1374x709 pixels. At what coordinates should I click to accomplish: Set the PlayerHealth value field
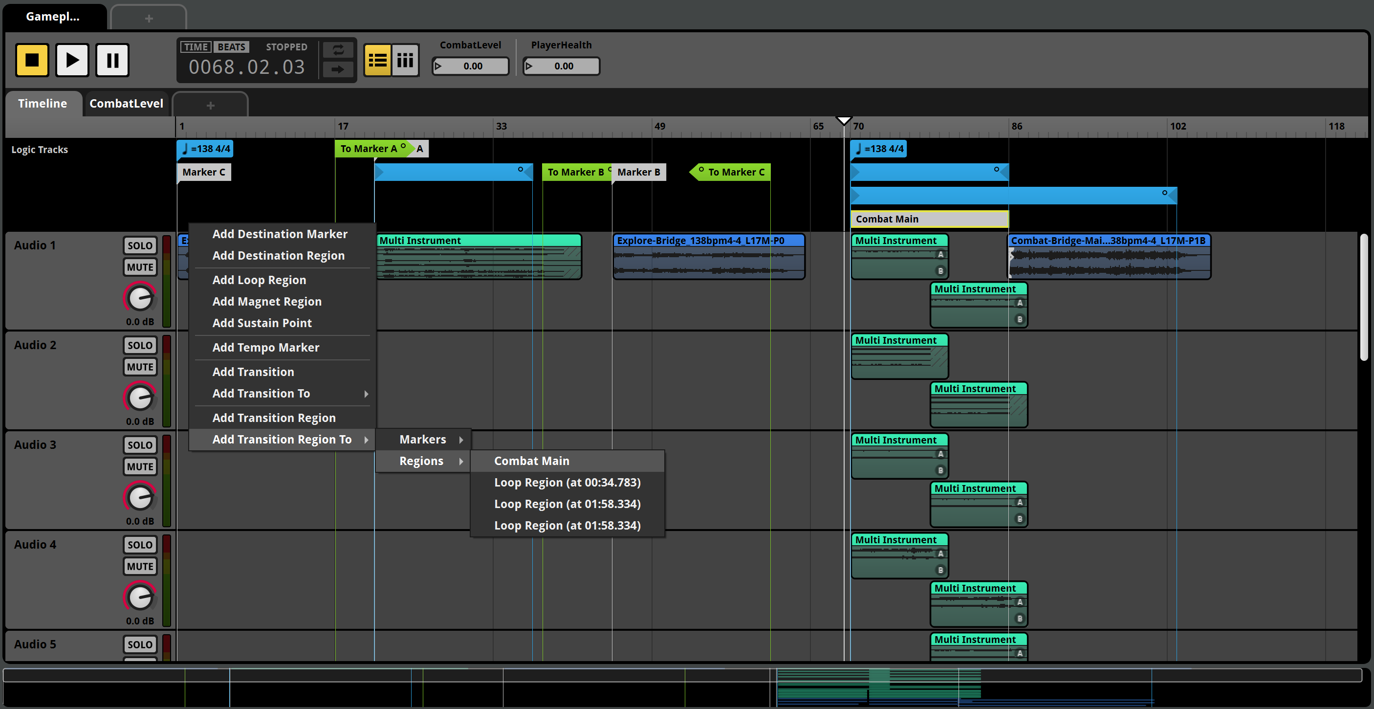click(561, 66)
